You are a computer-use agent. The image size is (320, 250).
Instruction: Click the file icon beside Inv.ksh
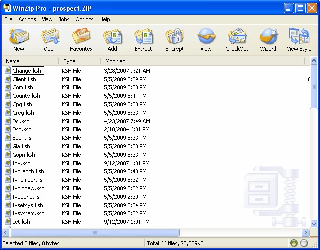click(x=8, y=163)
